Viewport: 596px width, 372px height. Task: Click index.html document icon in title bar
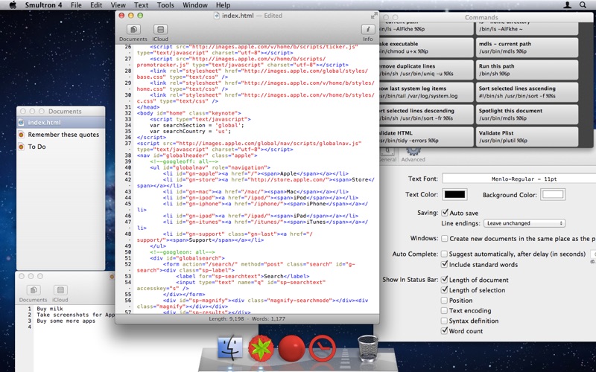[217, 16]
